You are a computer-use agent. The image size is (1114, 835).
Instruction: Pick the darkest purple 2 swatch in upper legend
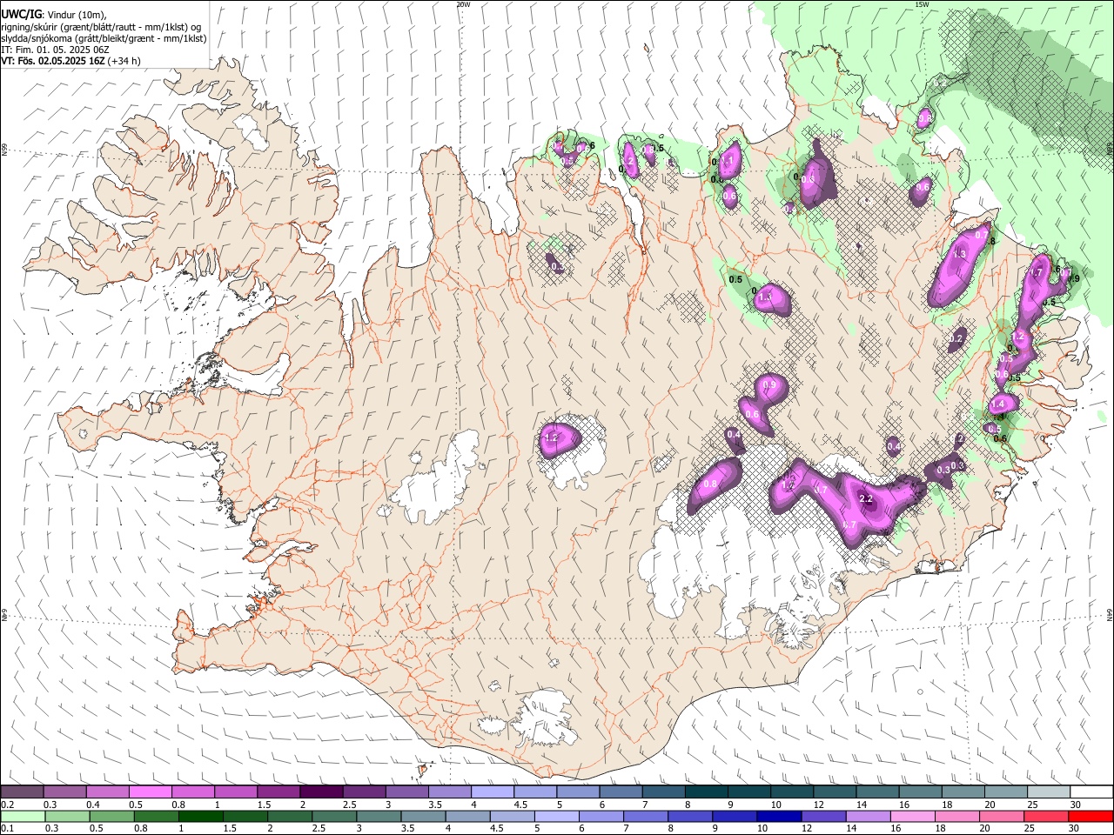click(320, 792)
